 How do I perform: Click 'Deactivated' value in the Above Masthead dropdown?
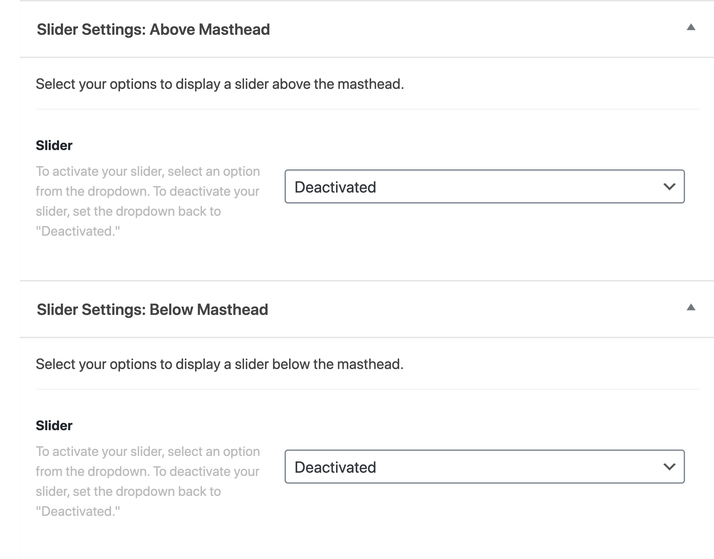(335, 187)
